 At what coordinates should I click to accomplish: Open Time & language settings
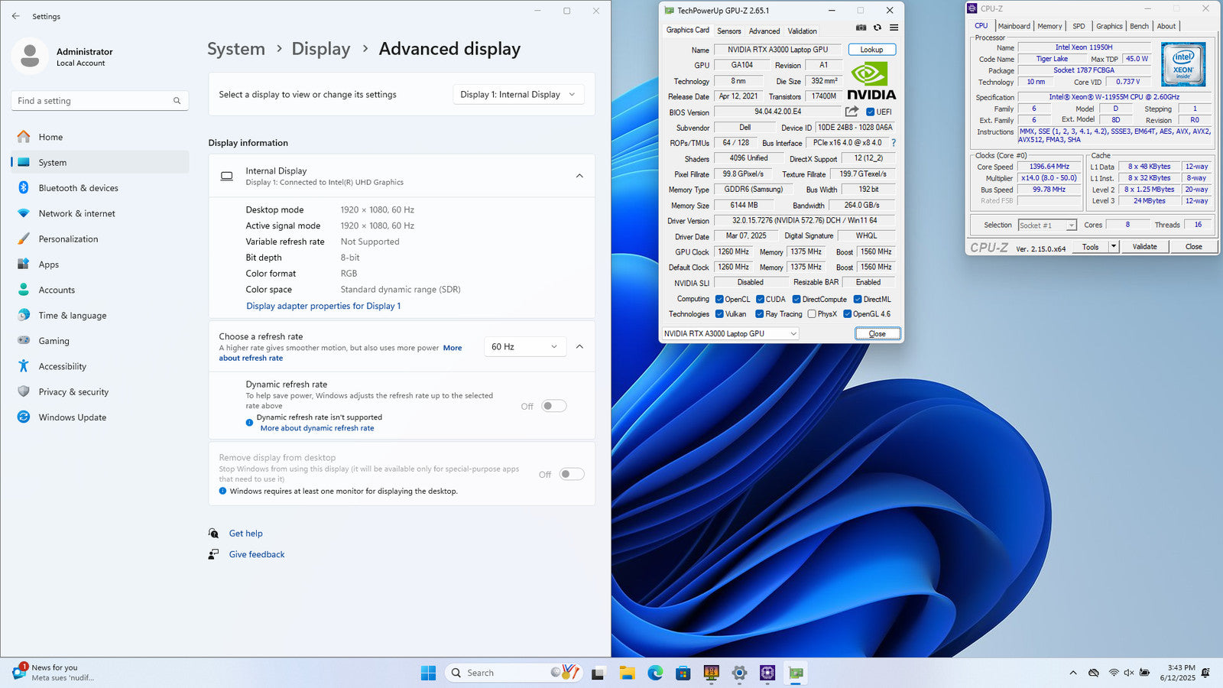99,315
